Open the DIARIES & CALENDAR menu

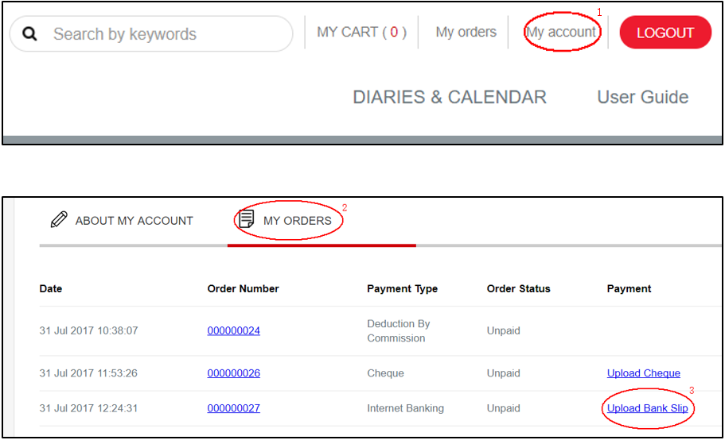point(450,97)
